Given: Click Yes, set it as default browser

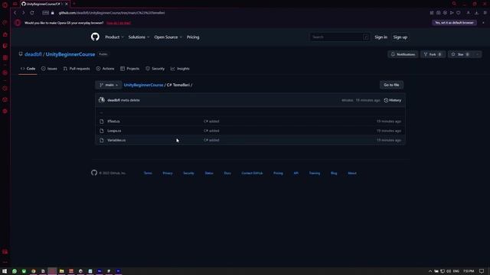Looking at the screenshot, I should 454,23.
